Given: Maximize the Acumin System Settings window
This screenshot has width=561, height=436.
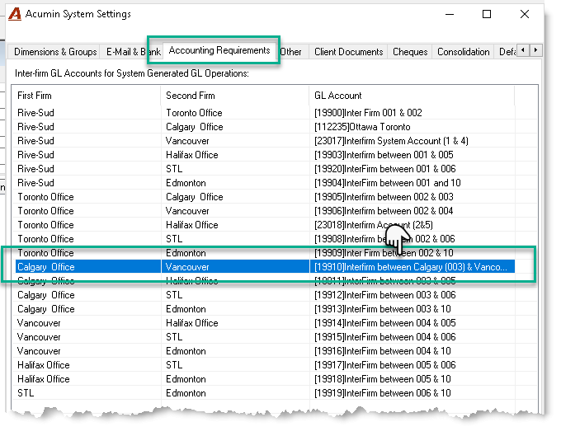Looking at the screenshot, I should click(487, 14).
